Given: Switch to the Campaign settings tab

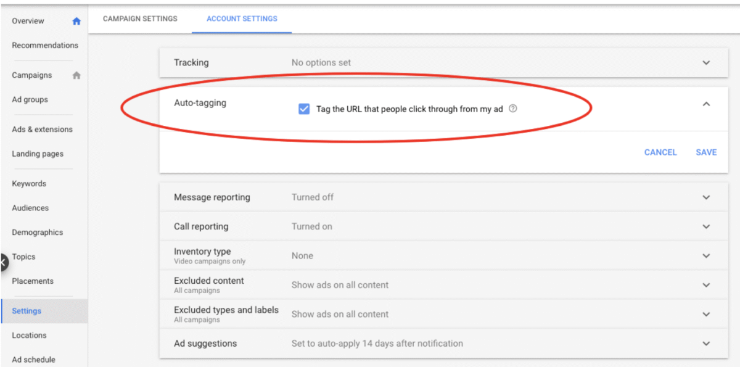Looking at the screenshot, I should [x=139, y=19].
